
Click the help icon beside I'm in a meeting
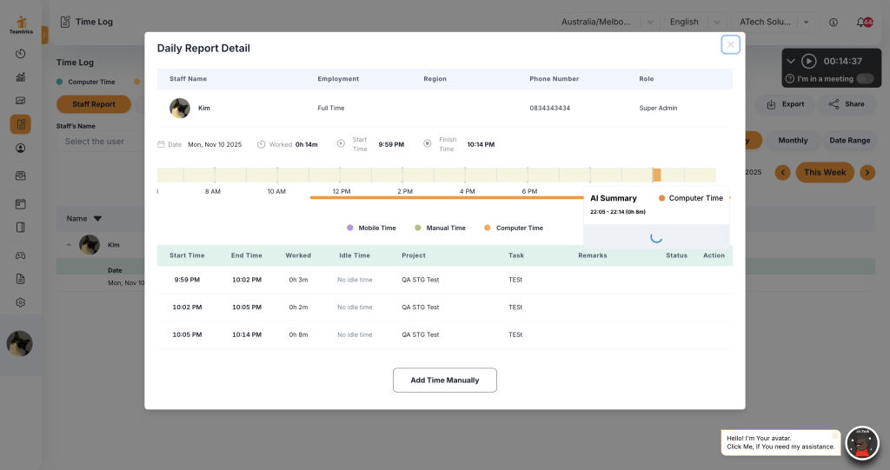coord(789,79)
